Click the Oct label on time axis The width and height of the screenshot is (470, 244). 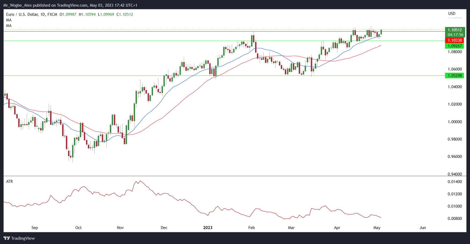point(79,228)
